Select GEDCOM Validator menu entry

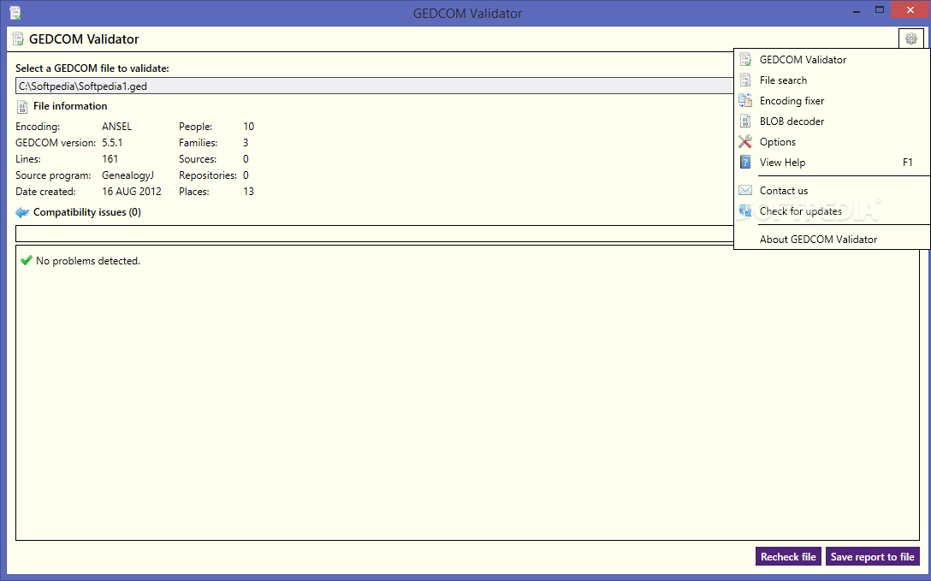(x=832, y=59)
